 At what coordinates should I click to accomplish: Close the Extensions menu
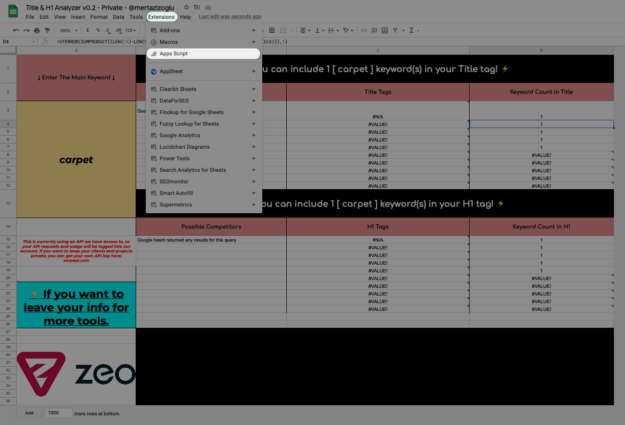coord(162,17)
